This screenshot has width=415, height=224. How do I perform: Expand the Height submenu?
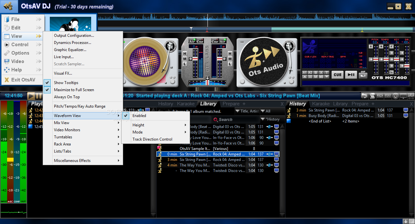pos(155,125)
